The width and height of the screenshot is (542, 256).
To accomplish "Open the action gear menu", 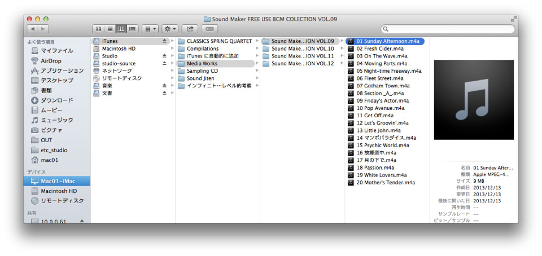I will click(x=170, y=29).
